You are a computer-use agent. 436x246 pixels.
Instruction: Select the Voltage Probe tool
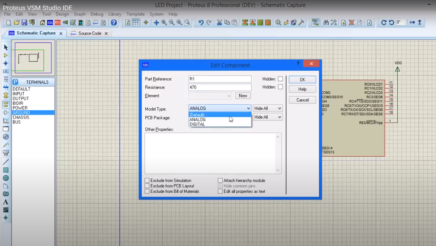coord(6,145)
